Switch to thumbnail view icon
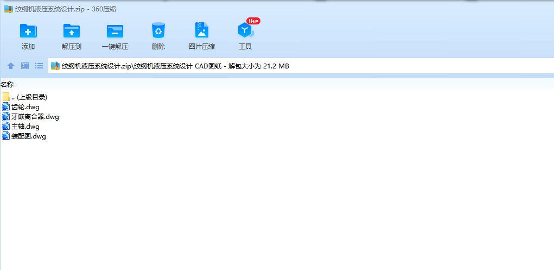 [x=25, y=66]
